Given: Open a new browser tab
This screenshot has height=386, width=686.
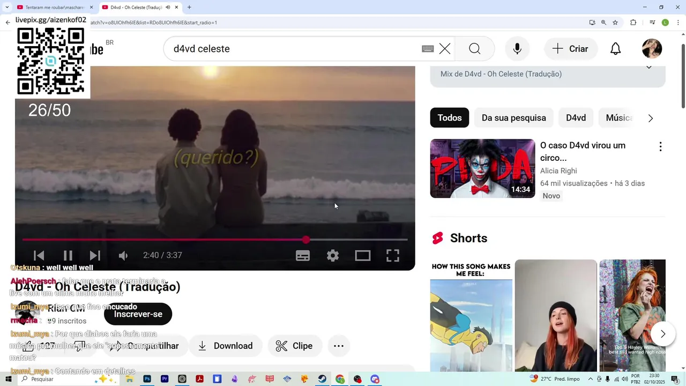Looking at the screenshot, I should tap(189, 8).
